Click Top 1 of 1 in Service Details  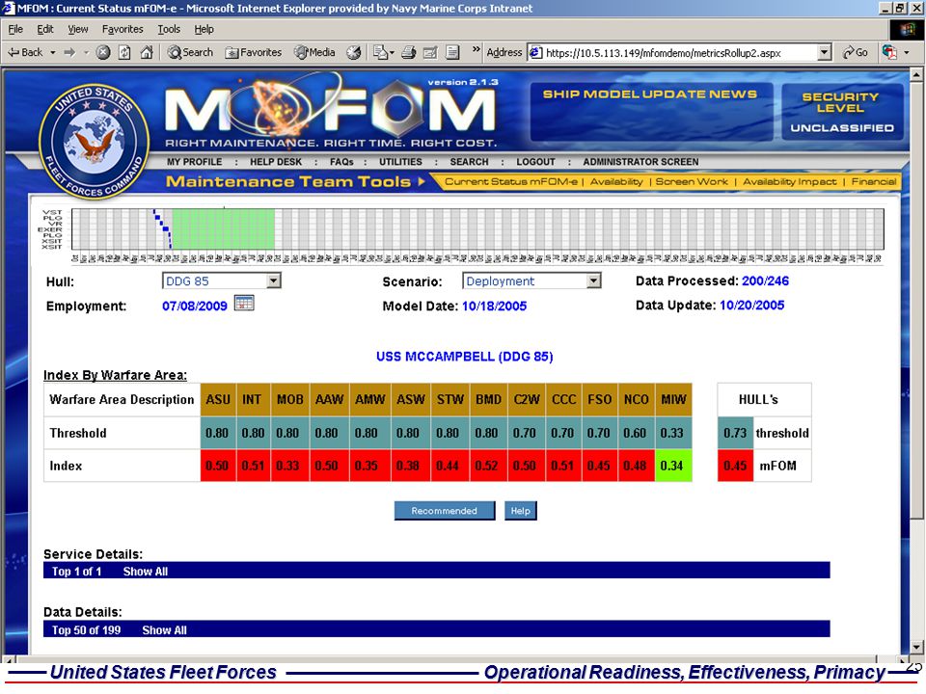tap(77, 572)
